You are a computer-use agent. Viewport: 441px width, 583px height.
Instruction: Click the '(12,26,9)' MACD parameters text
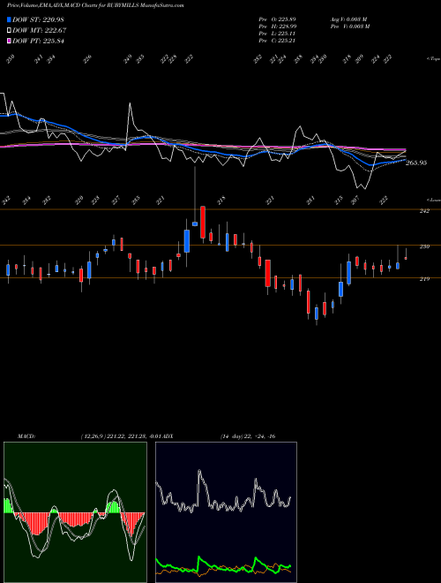(x=93, y=436)
